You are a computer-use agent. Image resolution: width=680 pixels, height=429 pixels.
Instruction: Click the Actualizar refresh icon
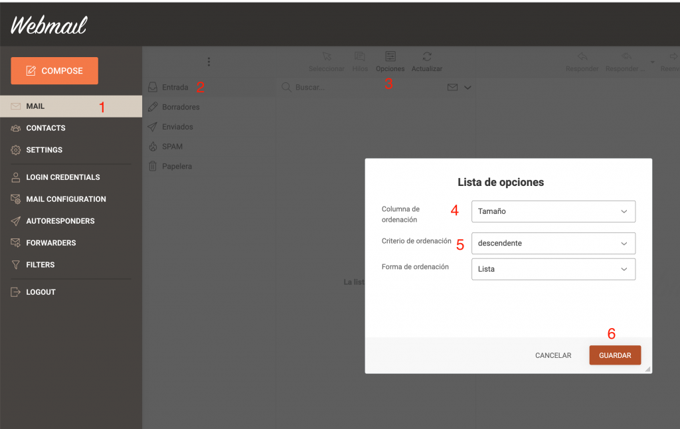[x=426, y=58]
